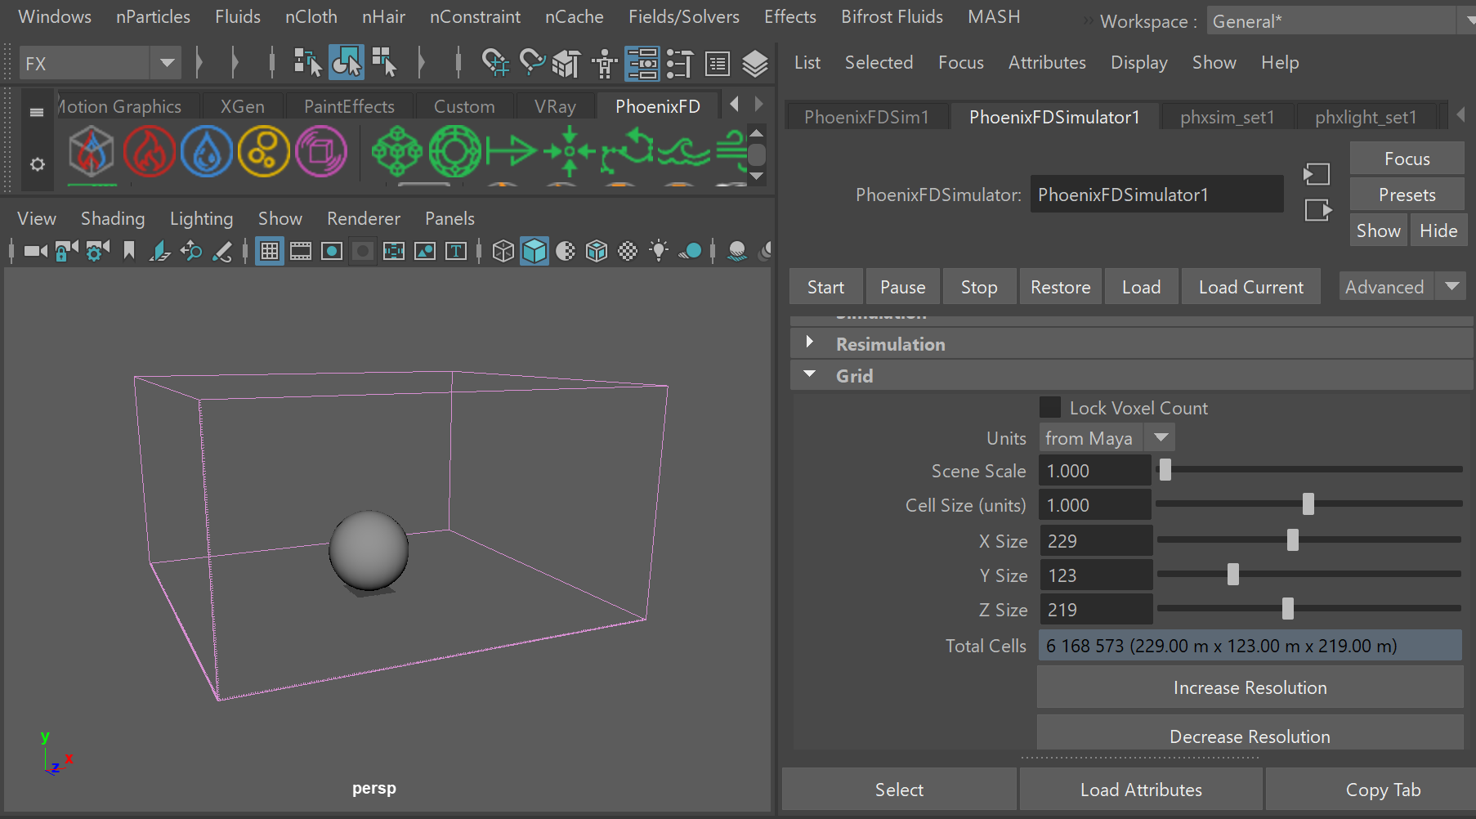Image resolution: width=1476 pixels, height=819 pixels.
Task: Toggle the Tool Settings panel icon
Action: point(679,63)
